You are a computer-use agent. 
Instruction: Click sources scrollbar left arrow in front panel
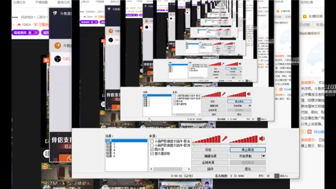(151, 169)
